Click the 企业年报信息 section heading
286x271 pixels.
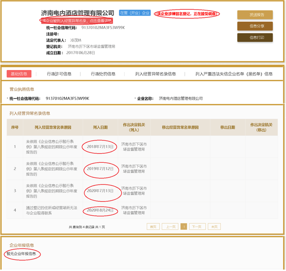(x=22, y=245)
